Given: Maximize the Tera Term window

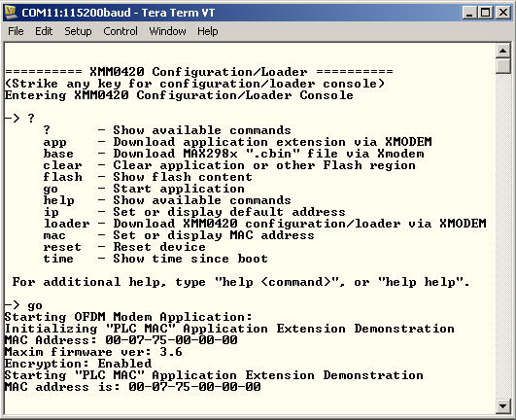Looking at the screenshot, I should point(486,13).
